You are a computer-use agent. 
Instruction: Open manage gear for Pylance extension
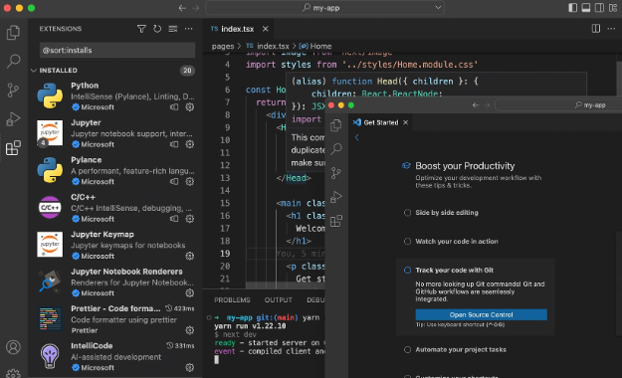[x=190, y=182]
